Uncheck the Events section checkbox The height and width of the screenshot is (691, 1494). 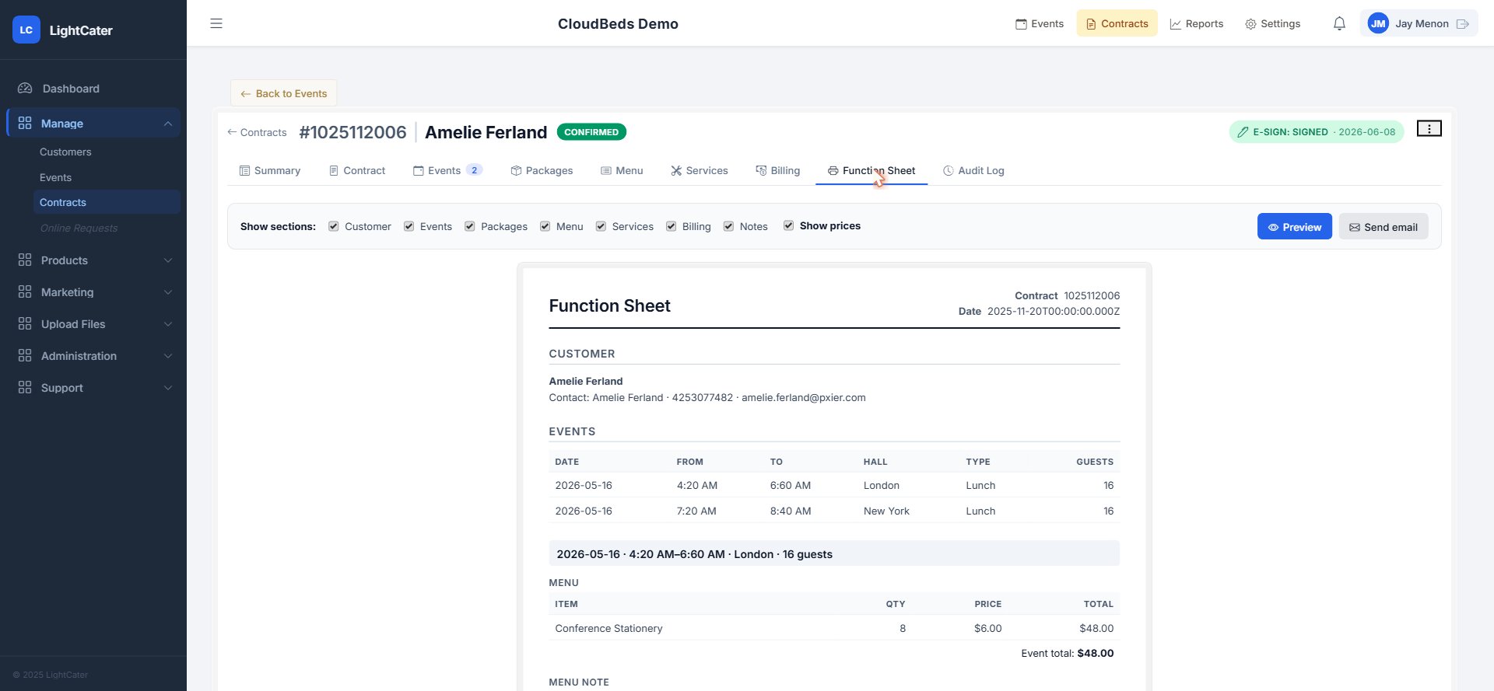coord(409,226)
